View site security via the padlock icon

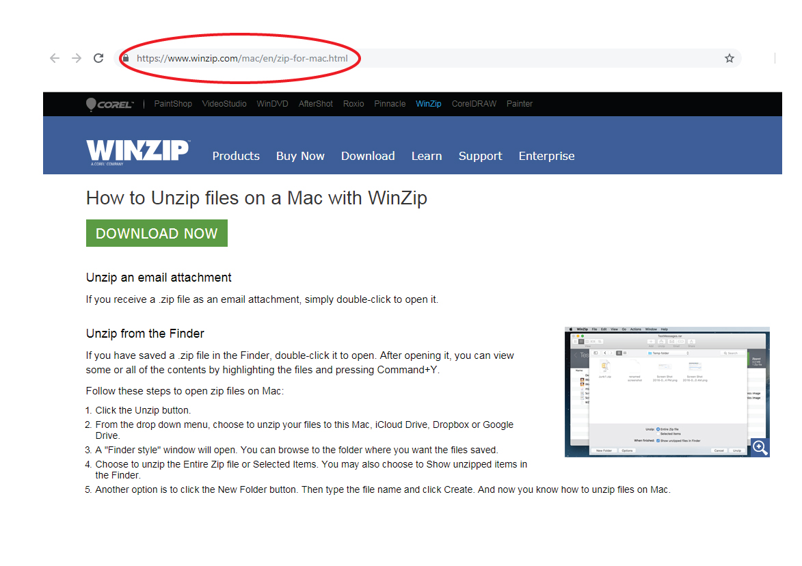pos(126,58)
